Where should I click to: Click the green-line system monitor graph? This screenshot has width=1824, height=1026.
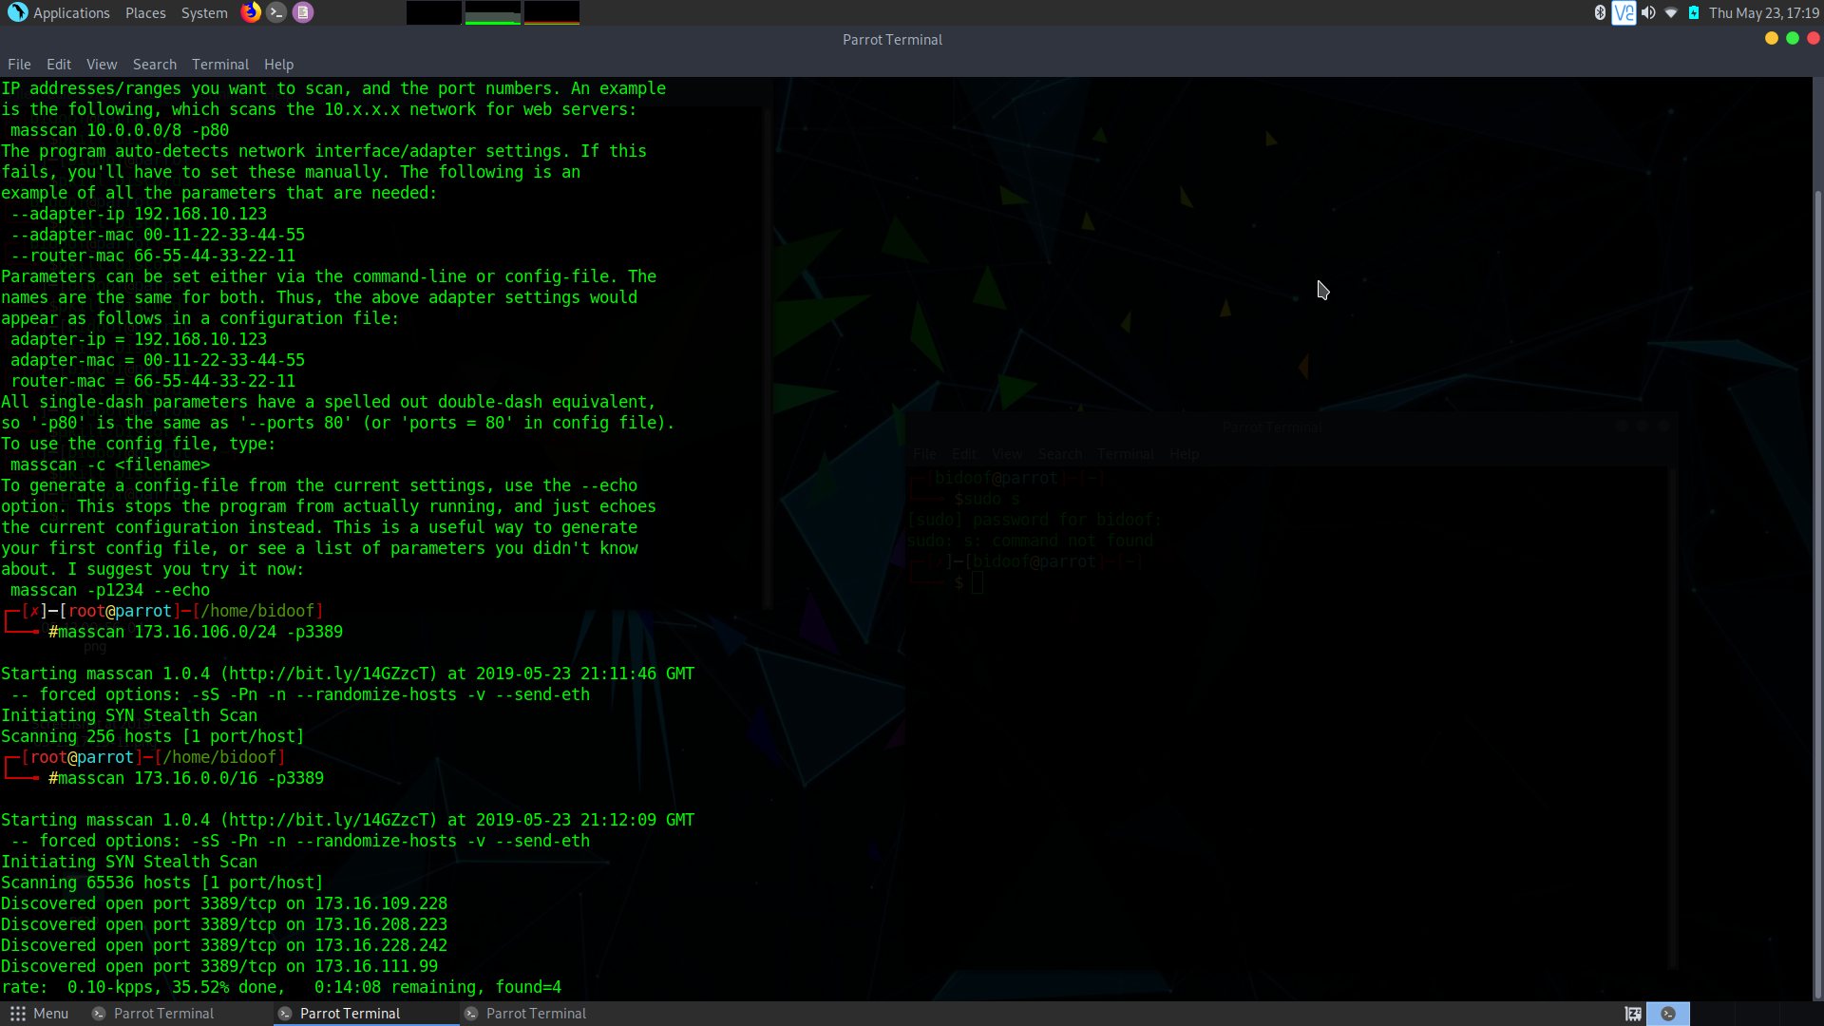(x=492, y=12)
